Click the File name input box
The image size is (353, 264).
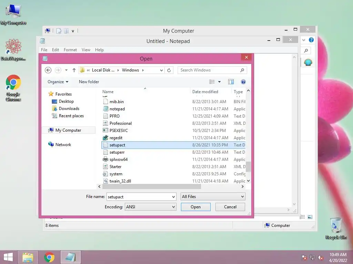pos(139,197)
